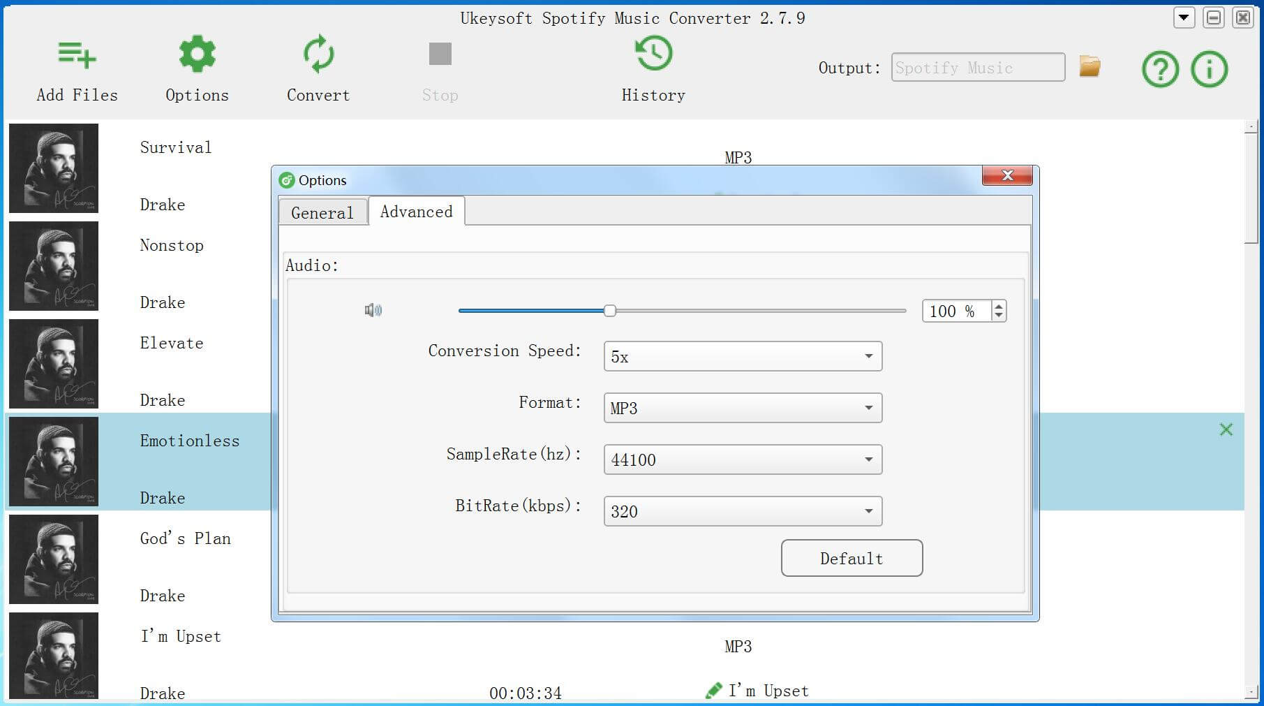This screenshot has width=1264, height=706.
Task: Open the History clock icon
Action: click(653, 54)
